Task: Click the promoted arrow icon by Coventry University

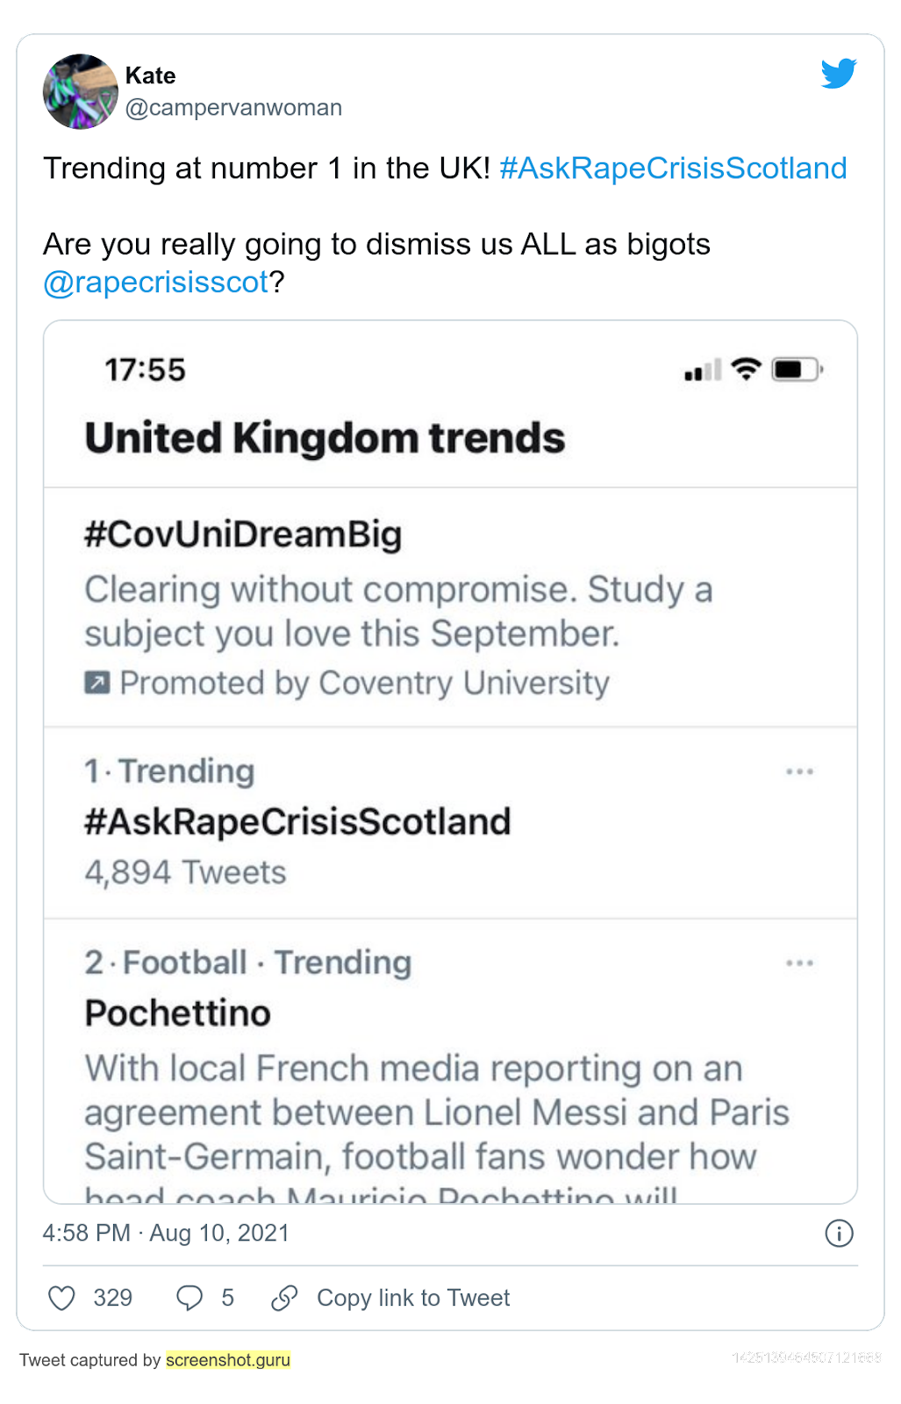Action: click(97, 683)
